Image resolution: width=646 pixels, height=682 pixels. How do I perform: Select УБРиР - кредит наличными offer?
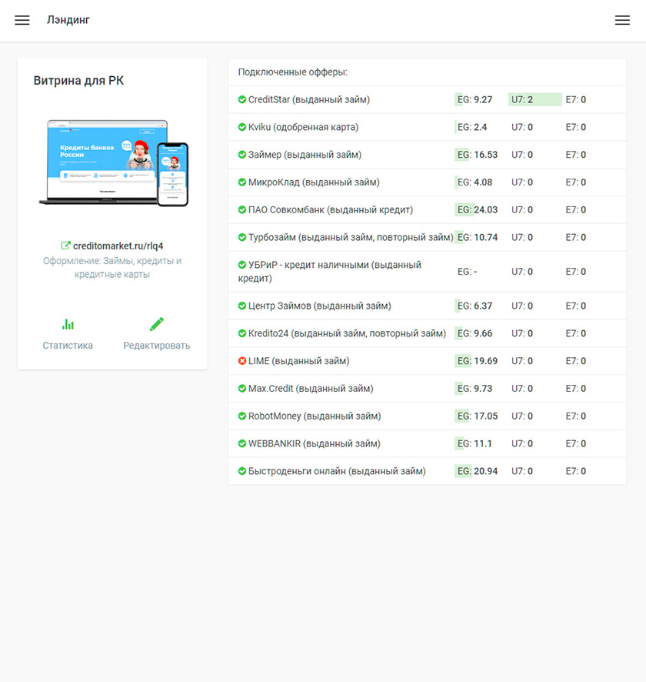tap(330, 272)
